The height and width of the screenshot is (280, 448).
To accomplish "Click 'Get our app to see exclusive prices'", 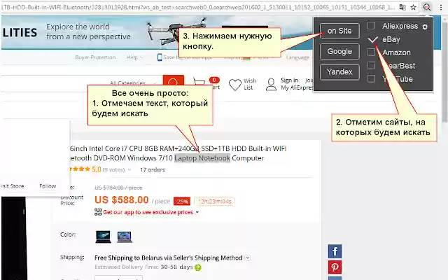I will pos(148,212).
